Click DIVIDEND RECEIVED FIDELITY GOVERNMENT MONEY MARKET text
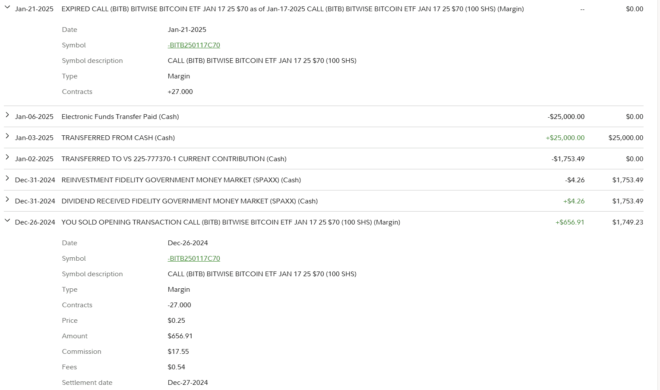This screenshot has height=390, width=660. pyautogui.click(x=189, y=201)
